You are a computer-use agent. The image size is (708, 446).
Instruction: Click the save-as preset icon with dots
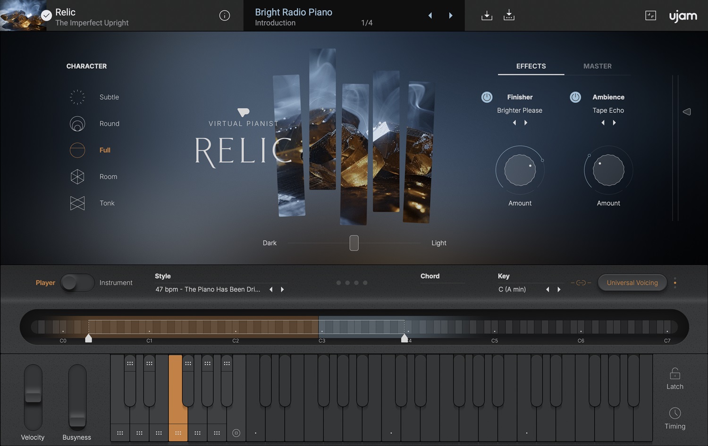(509, 16)
